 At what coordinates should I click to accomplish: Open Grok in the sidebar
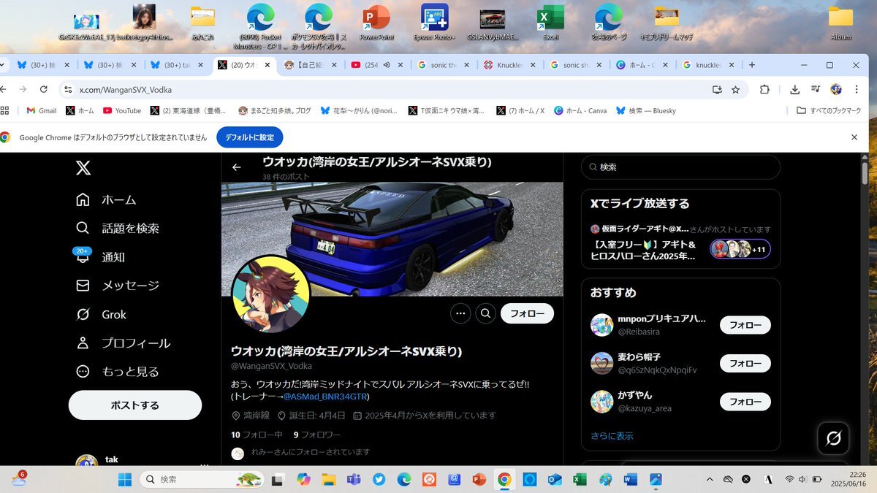click(101, 315)
